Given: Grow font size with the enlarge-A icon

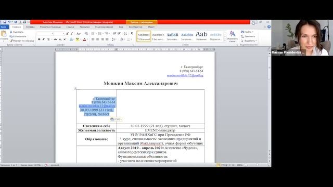Looking at the screenshot, I should (67, 33).
